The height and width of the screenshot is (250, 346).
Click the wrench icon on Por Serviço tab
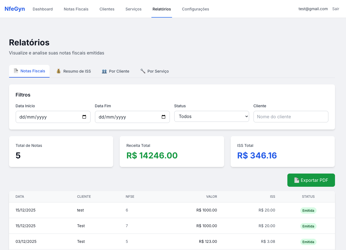pyautogui.click(x=143, y=71)
